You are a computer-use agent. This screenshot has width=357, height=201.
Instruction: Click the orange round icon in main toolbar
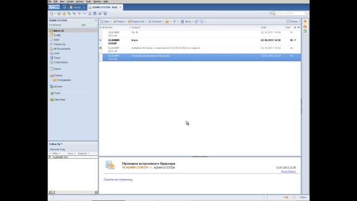(64, 13)
